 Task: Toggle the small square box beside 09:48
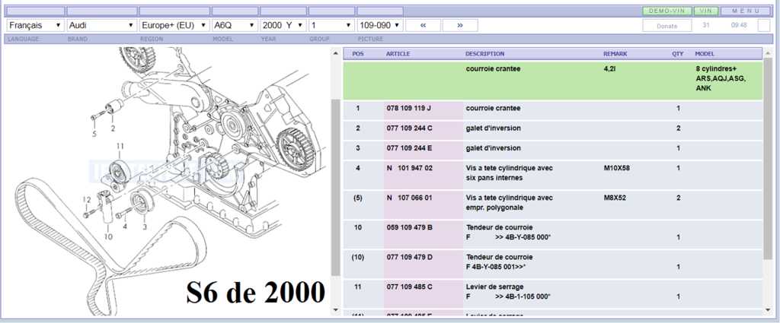pos(764,26)
